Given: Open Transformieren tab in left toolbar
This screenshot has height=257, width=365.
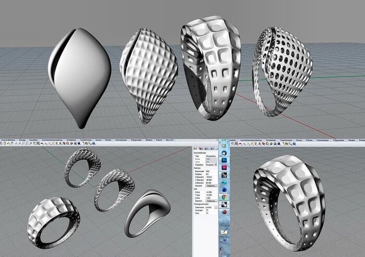Looking at the screenshot, I should click(86, 140).
